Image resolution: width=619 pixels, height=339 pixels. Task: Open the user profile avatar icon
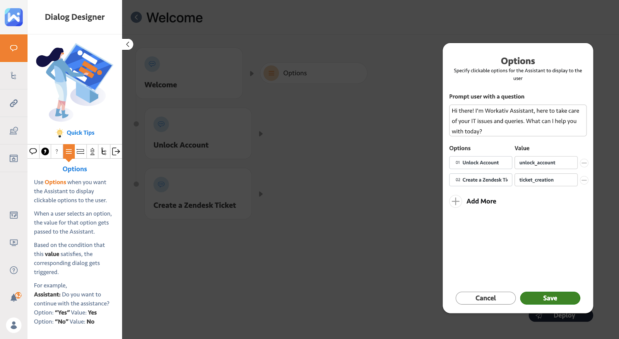tap(14, 325)
